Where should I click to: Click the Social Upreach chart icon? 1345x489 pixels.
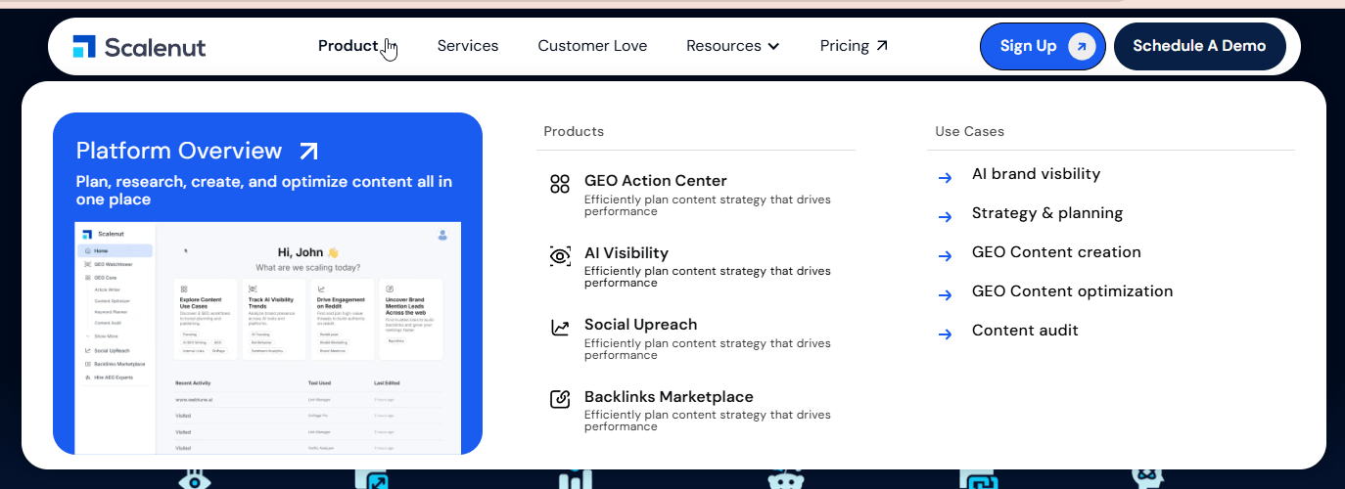(x=560, y=328)
